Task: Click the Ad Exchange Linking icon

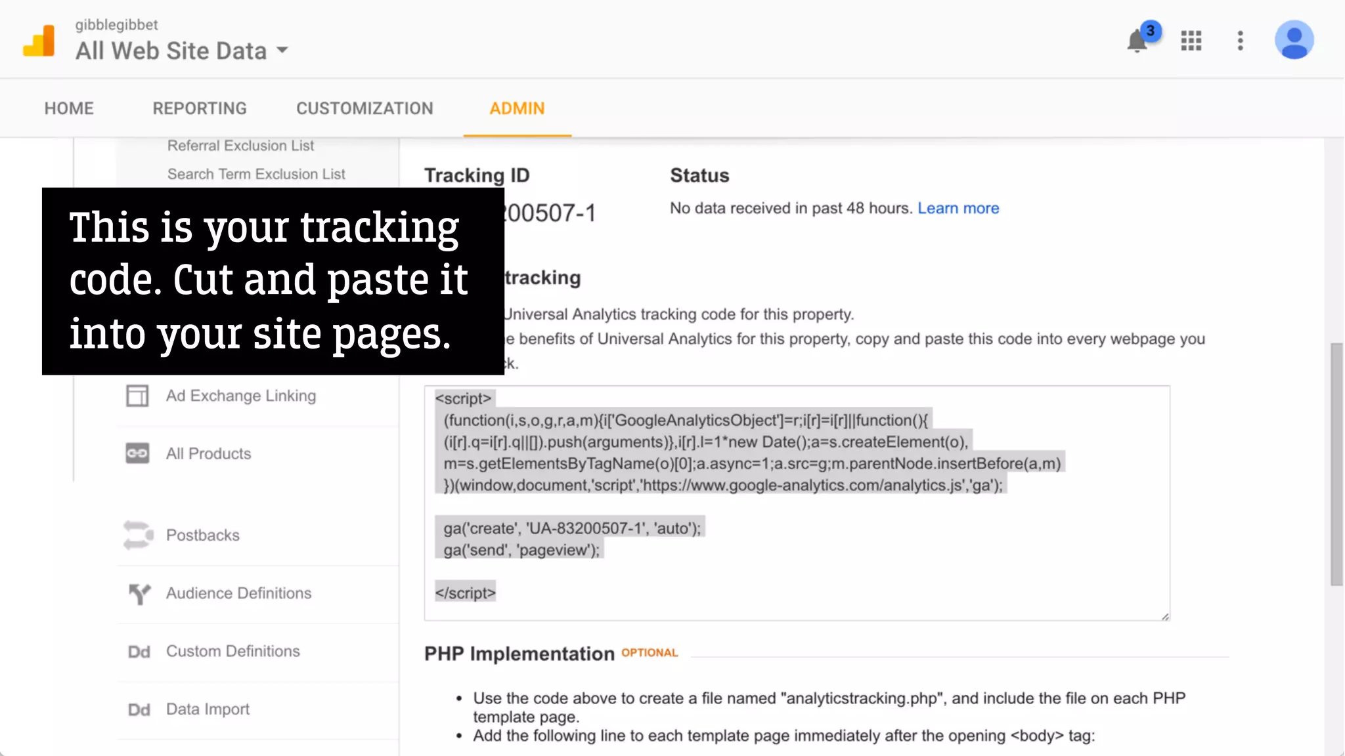Action: click(x=137, y=396)
